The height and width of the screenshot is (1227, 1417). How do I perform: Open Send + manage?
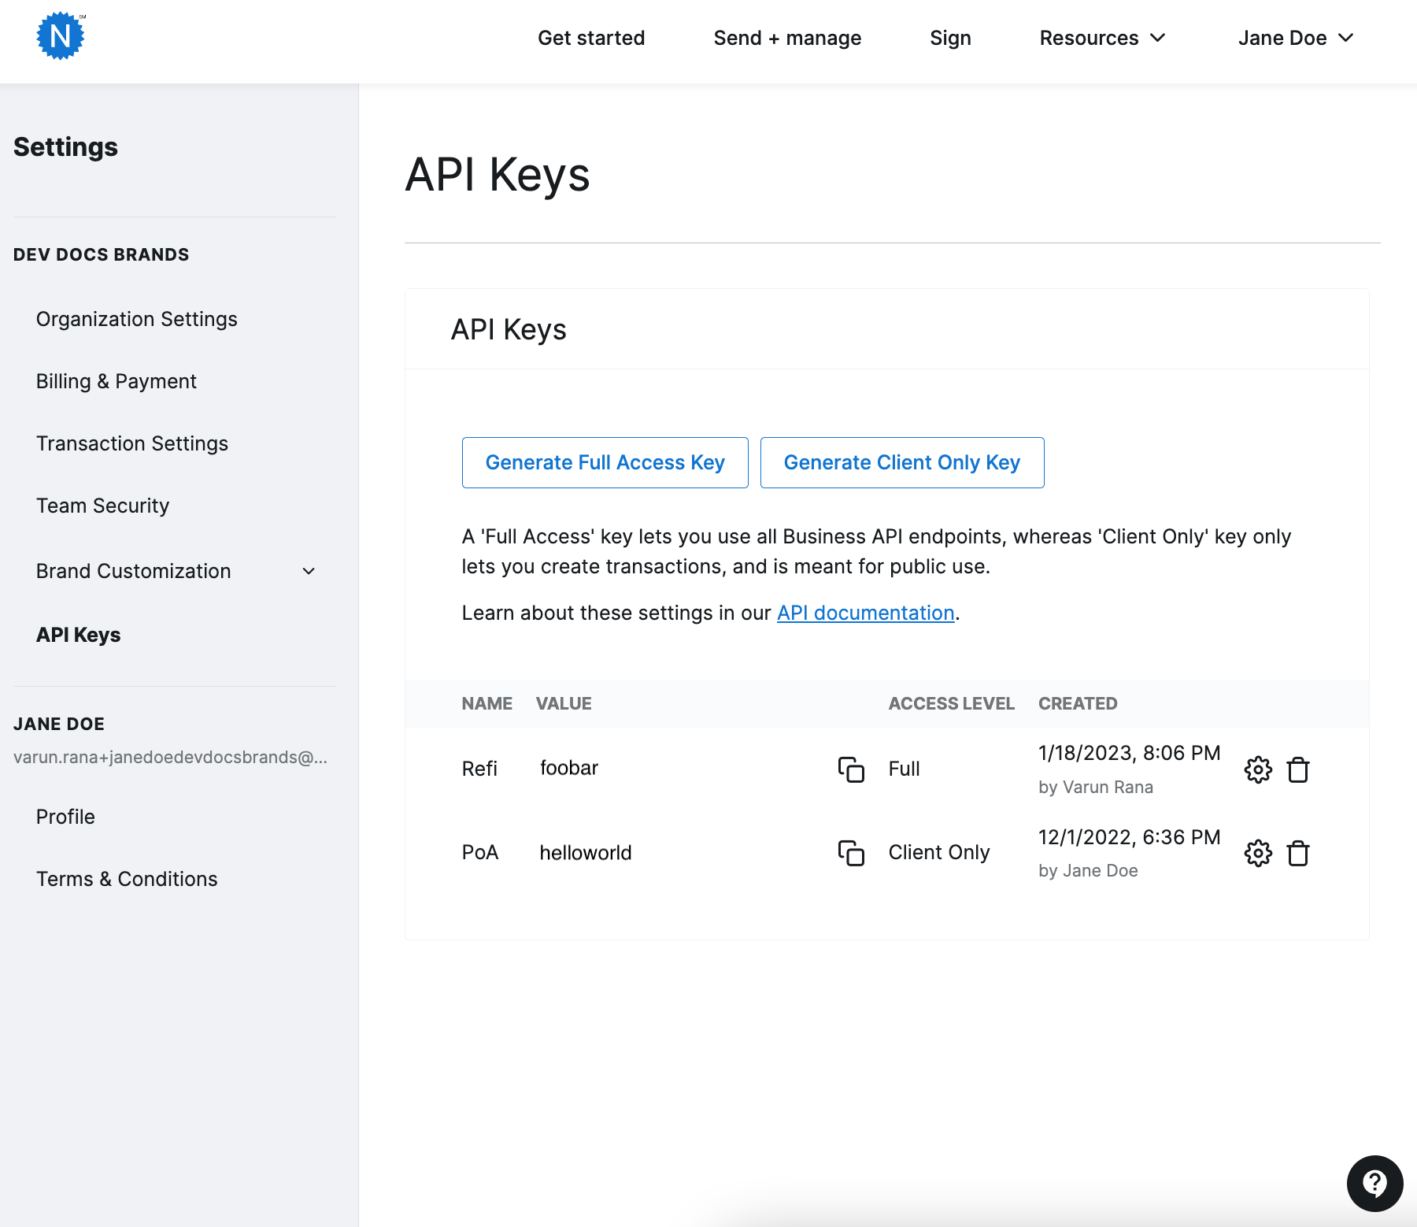point(787,38)
